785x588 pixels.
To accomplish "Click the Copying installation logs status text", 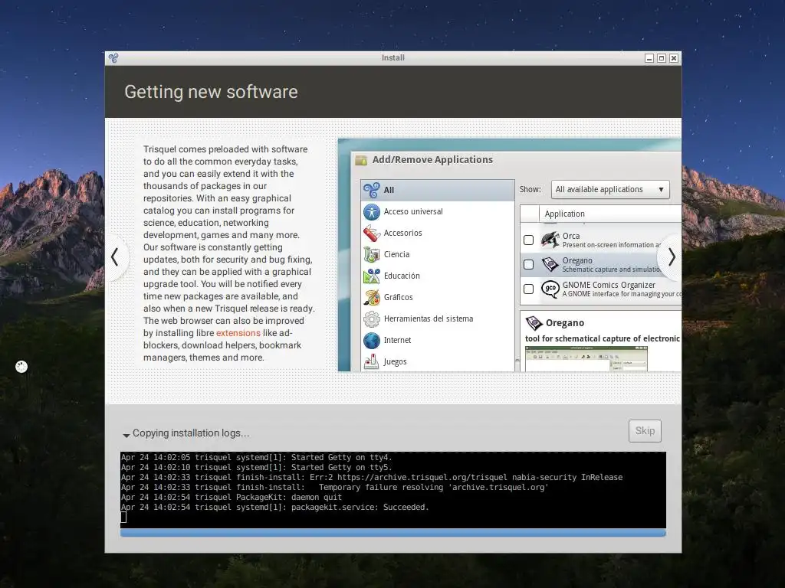I will point(191,433).
